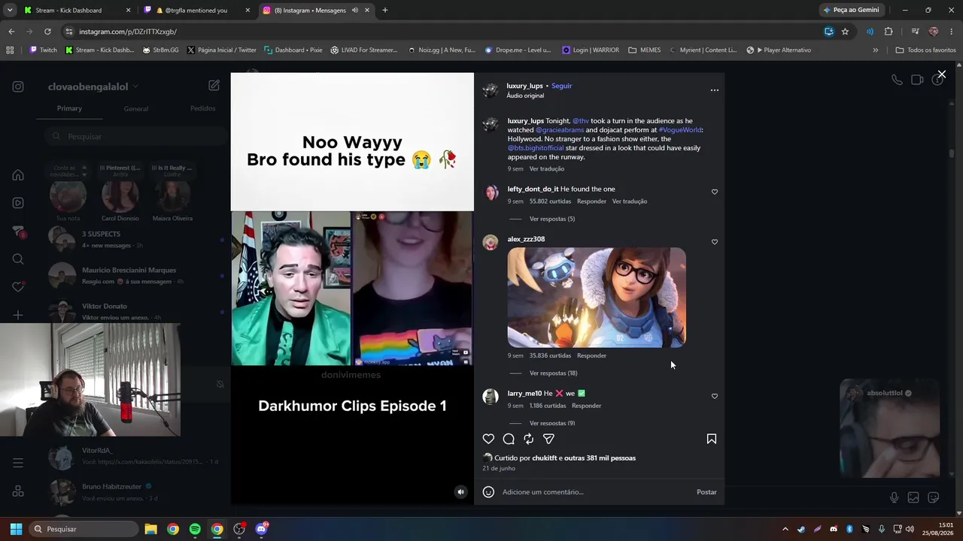Switch to the @trgfla mentioned you tab
Image resolution: width=963 pixels, height=541 pixels.
tap(198, 11)
